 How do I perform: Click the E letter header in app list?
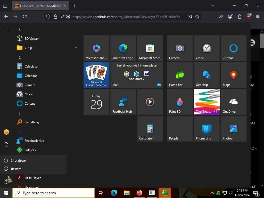coord(19,113)
